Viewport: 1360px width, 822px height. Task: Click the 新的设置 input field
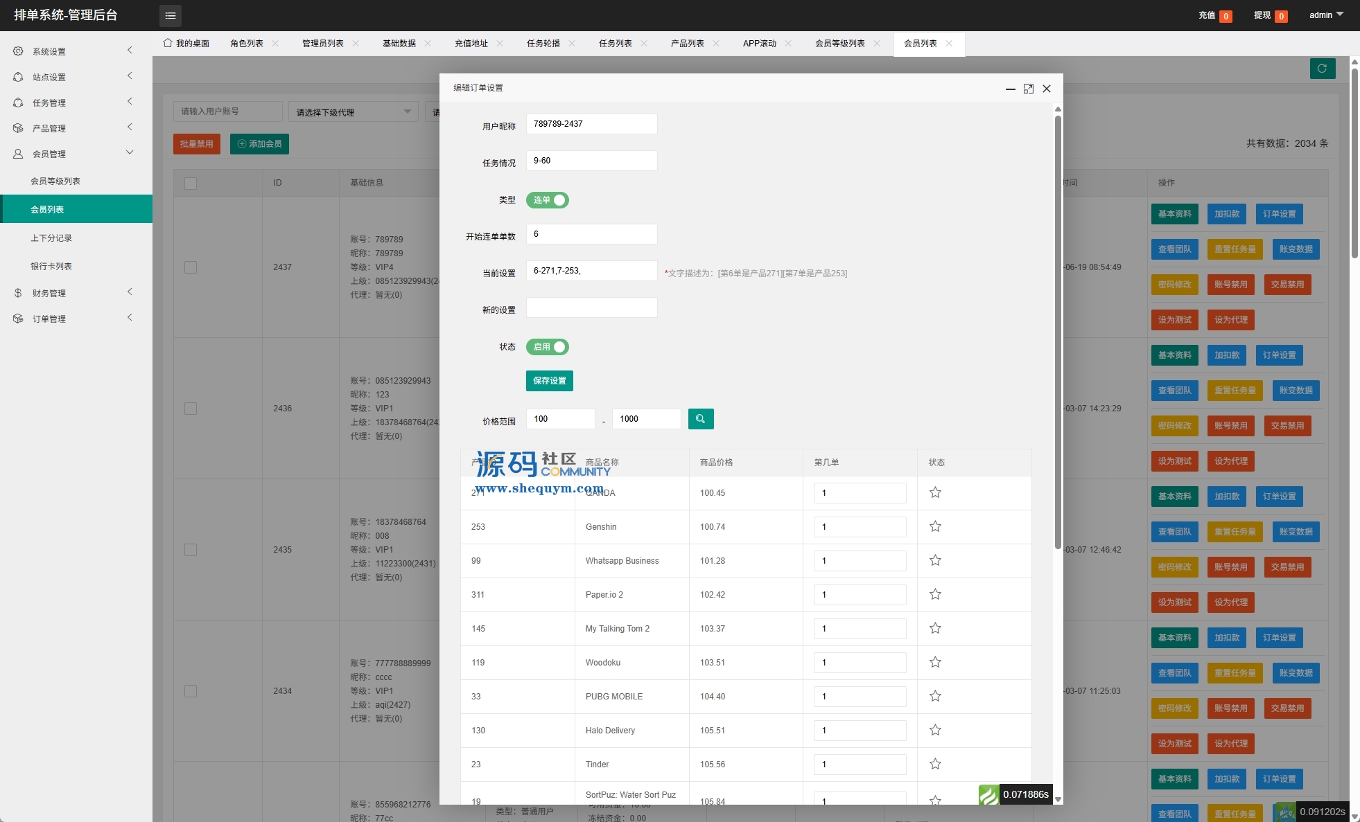coord(591,307)
